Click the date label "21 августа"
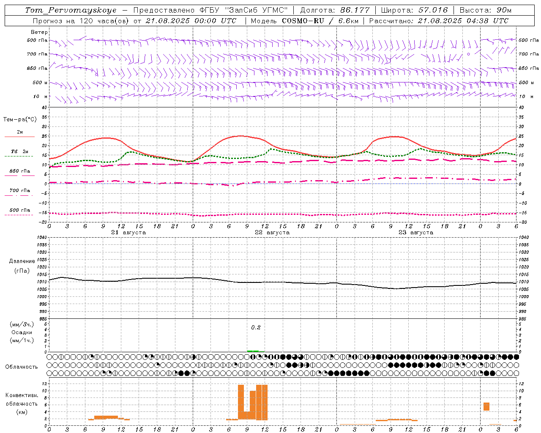Screen dimensions: 541x433 coord(128,233)
